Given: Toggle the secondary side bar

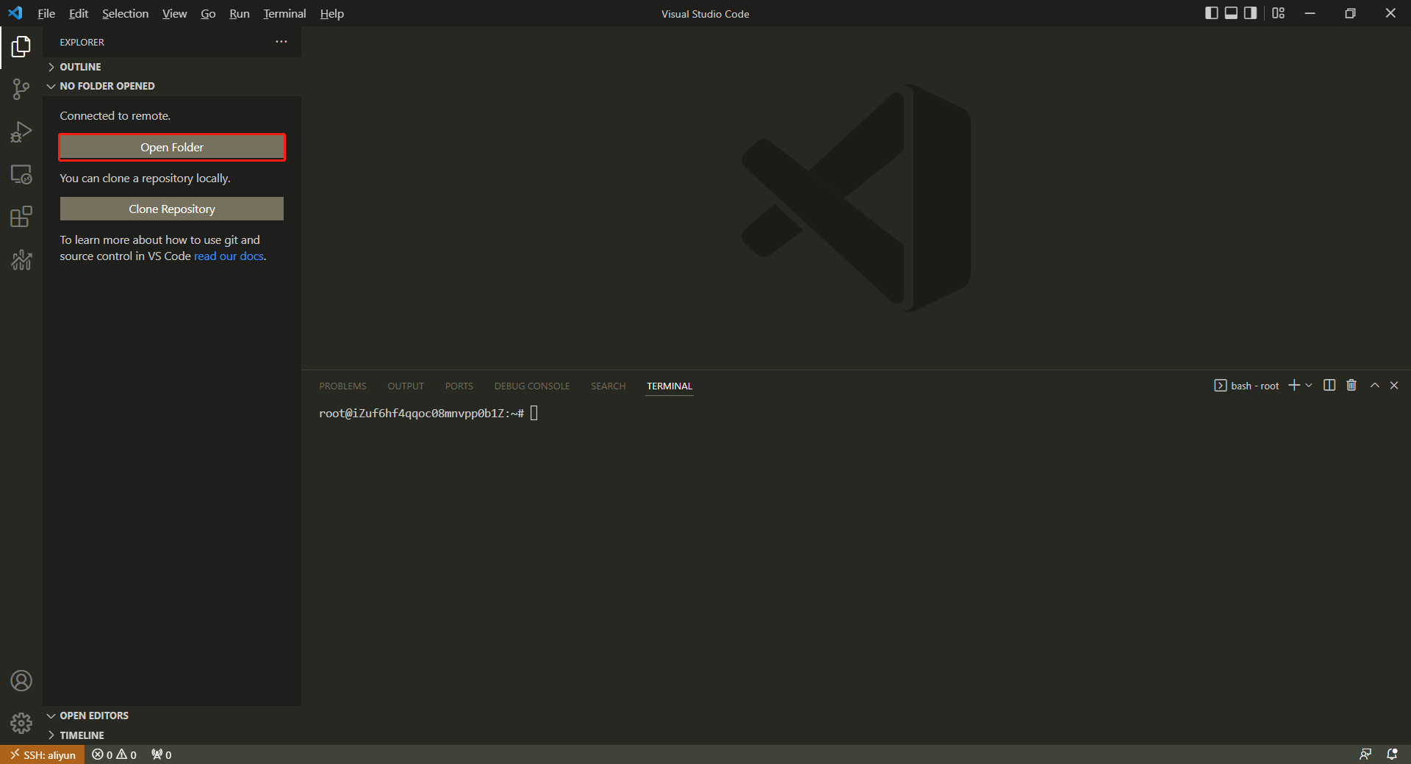Looking at the screenshot, I should pyautogui.click(x=1250, y=13).
